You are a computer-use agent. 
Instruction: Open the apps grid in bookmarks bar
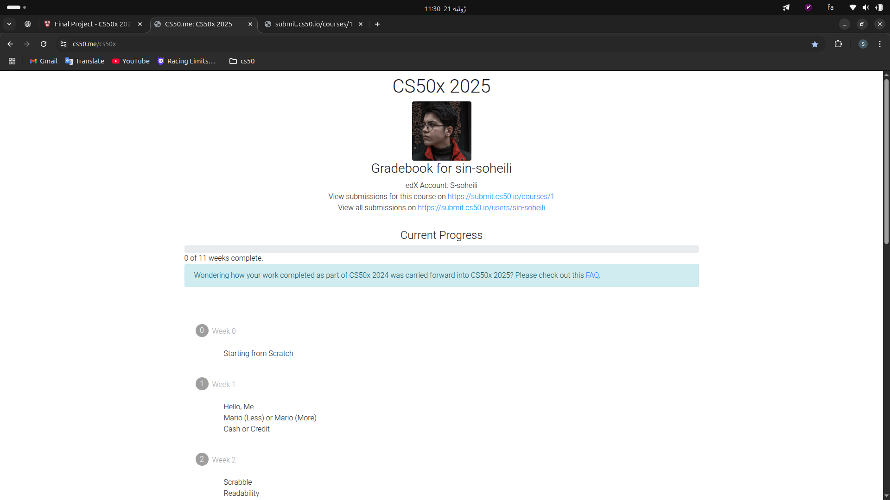pyautogui.click(x=12, y=61)
